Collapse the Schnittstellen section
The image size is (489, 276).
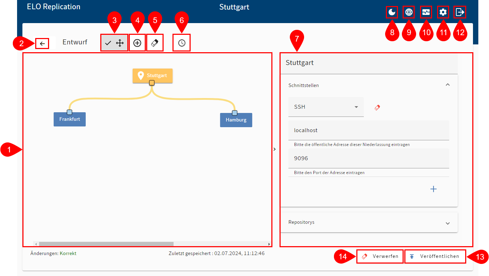(448, 85)
